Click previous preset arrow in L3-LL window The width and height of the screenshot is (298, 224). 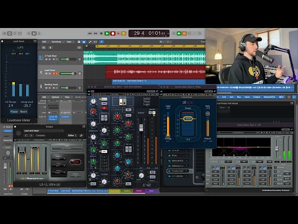tap(26, 136)
